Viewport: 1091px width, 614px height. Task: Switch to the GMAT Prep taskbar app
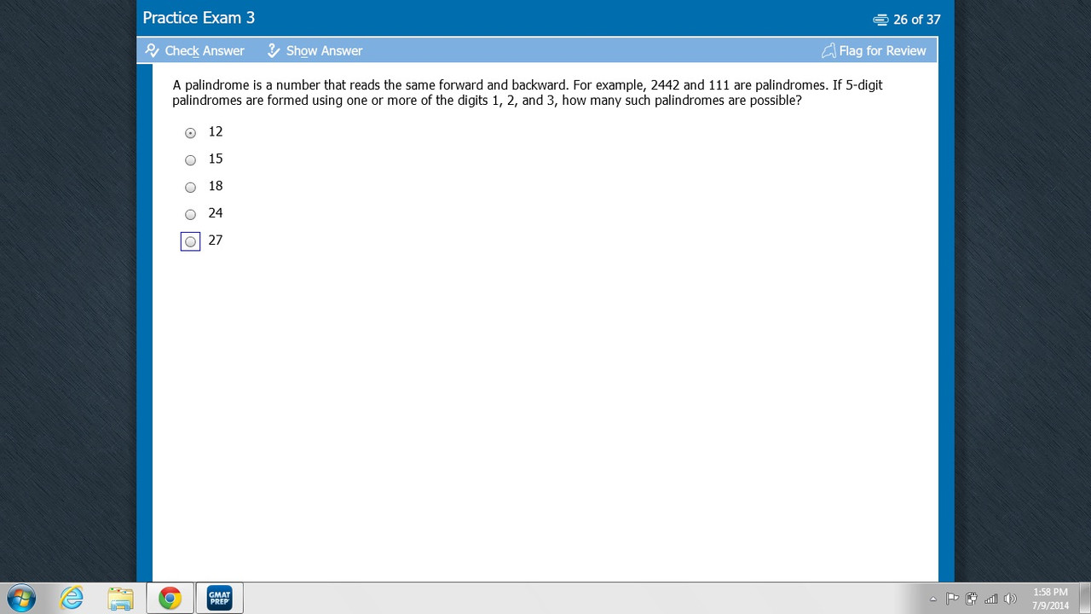click(x=219, y=599)
